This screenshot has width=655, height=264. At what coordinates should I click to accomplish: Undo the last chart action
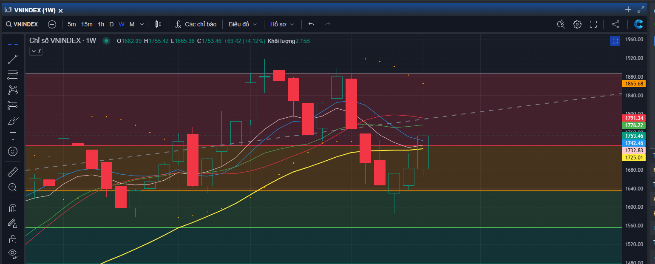coord(311,24)
